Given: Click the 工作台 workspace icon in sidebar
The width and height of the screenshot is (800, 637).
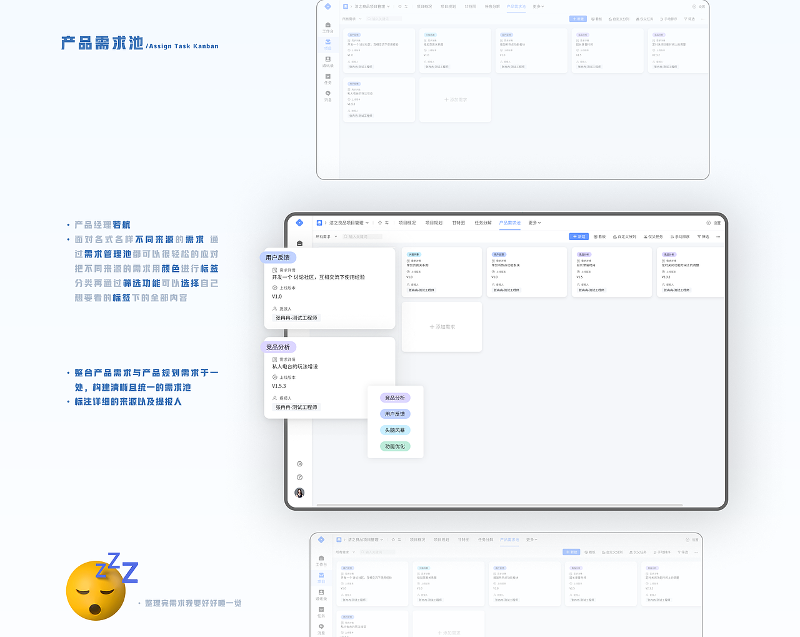Looking at the screenshot, I should (299, 244).
